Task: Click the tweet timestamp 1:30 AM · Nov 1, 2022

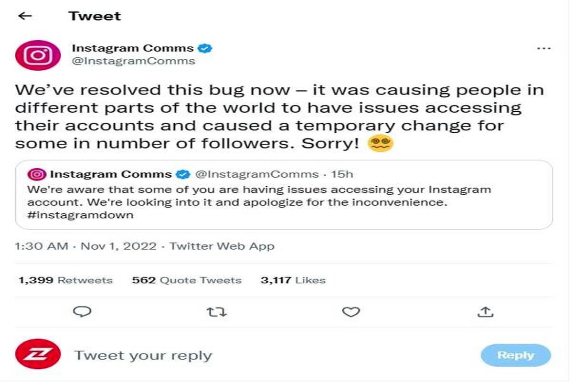Action: coord(86,246)
